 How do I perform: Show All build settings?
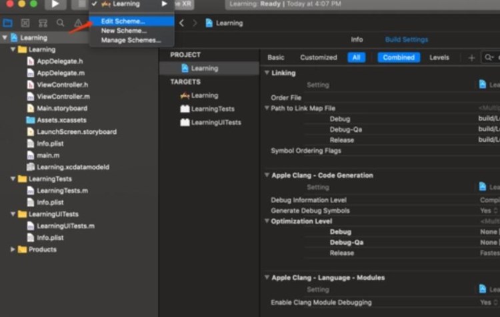[x=356, y=58]
